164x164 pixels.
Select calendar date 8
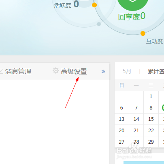[x=151, y=108]
